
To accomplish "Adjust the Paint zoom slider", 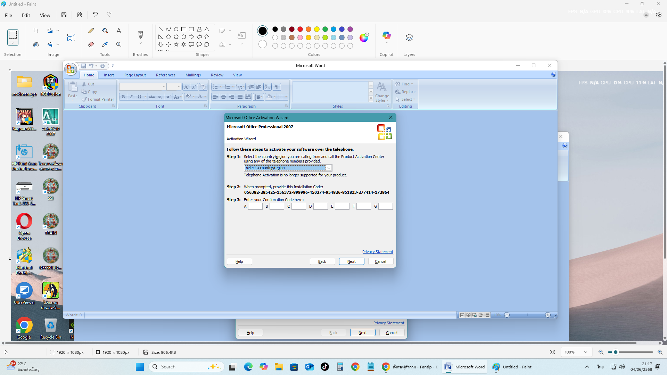I will click(x=616, y=352).
